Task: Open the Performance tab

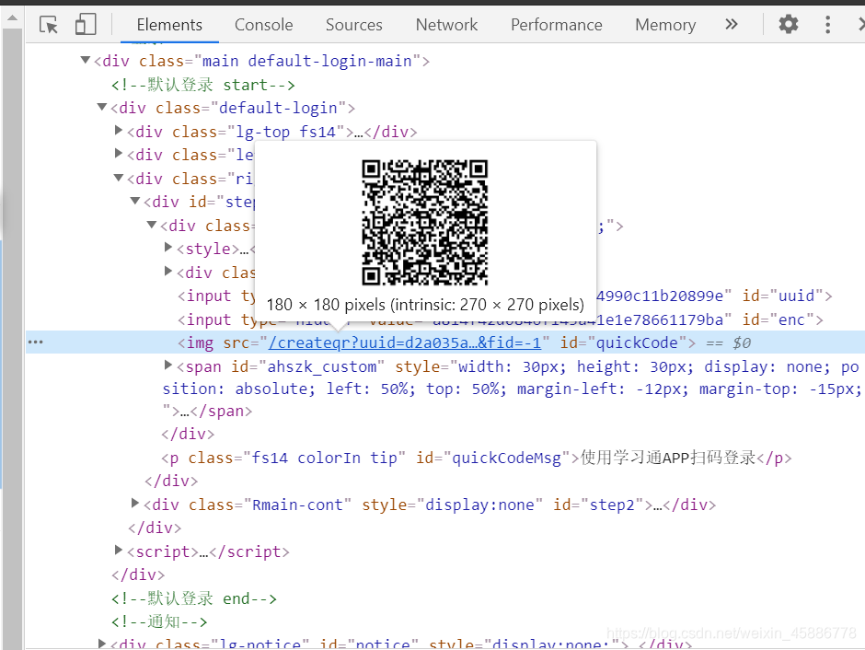Action: [x=556, y=25]
